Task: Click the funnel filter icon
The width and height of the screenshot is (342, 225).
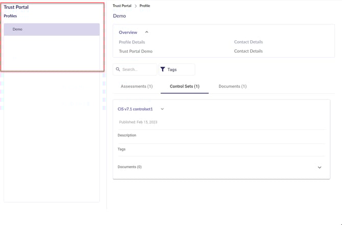Action: click(163, 69)
